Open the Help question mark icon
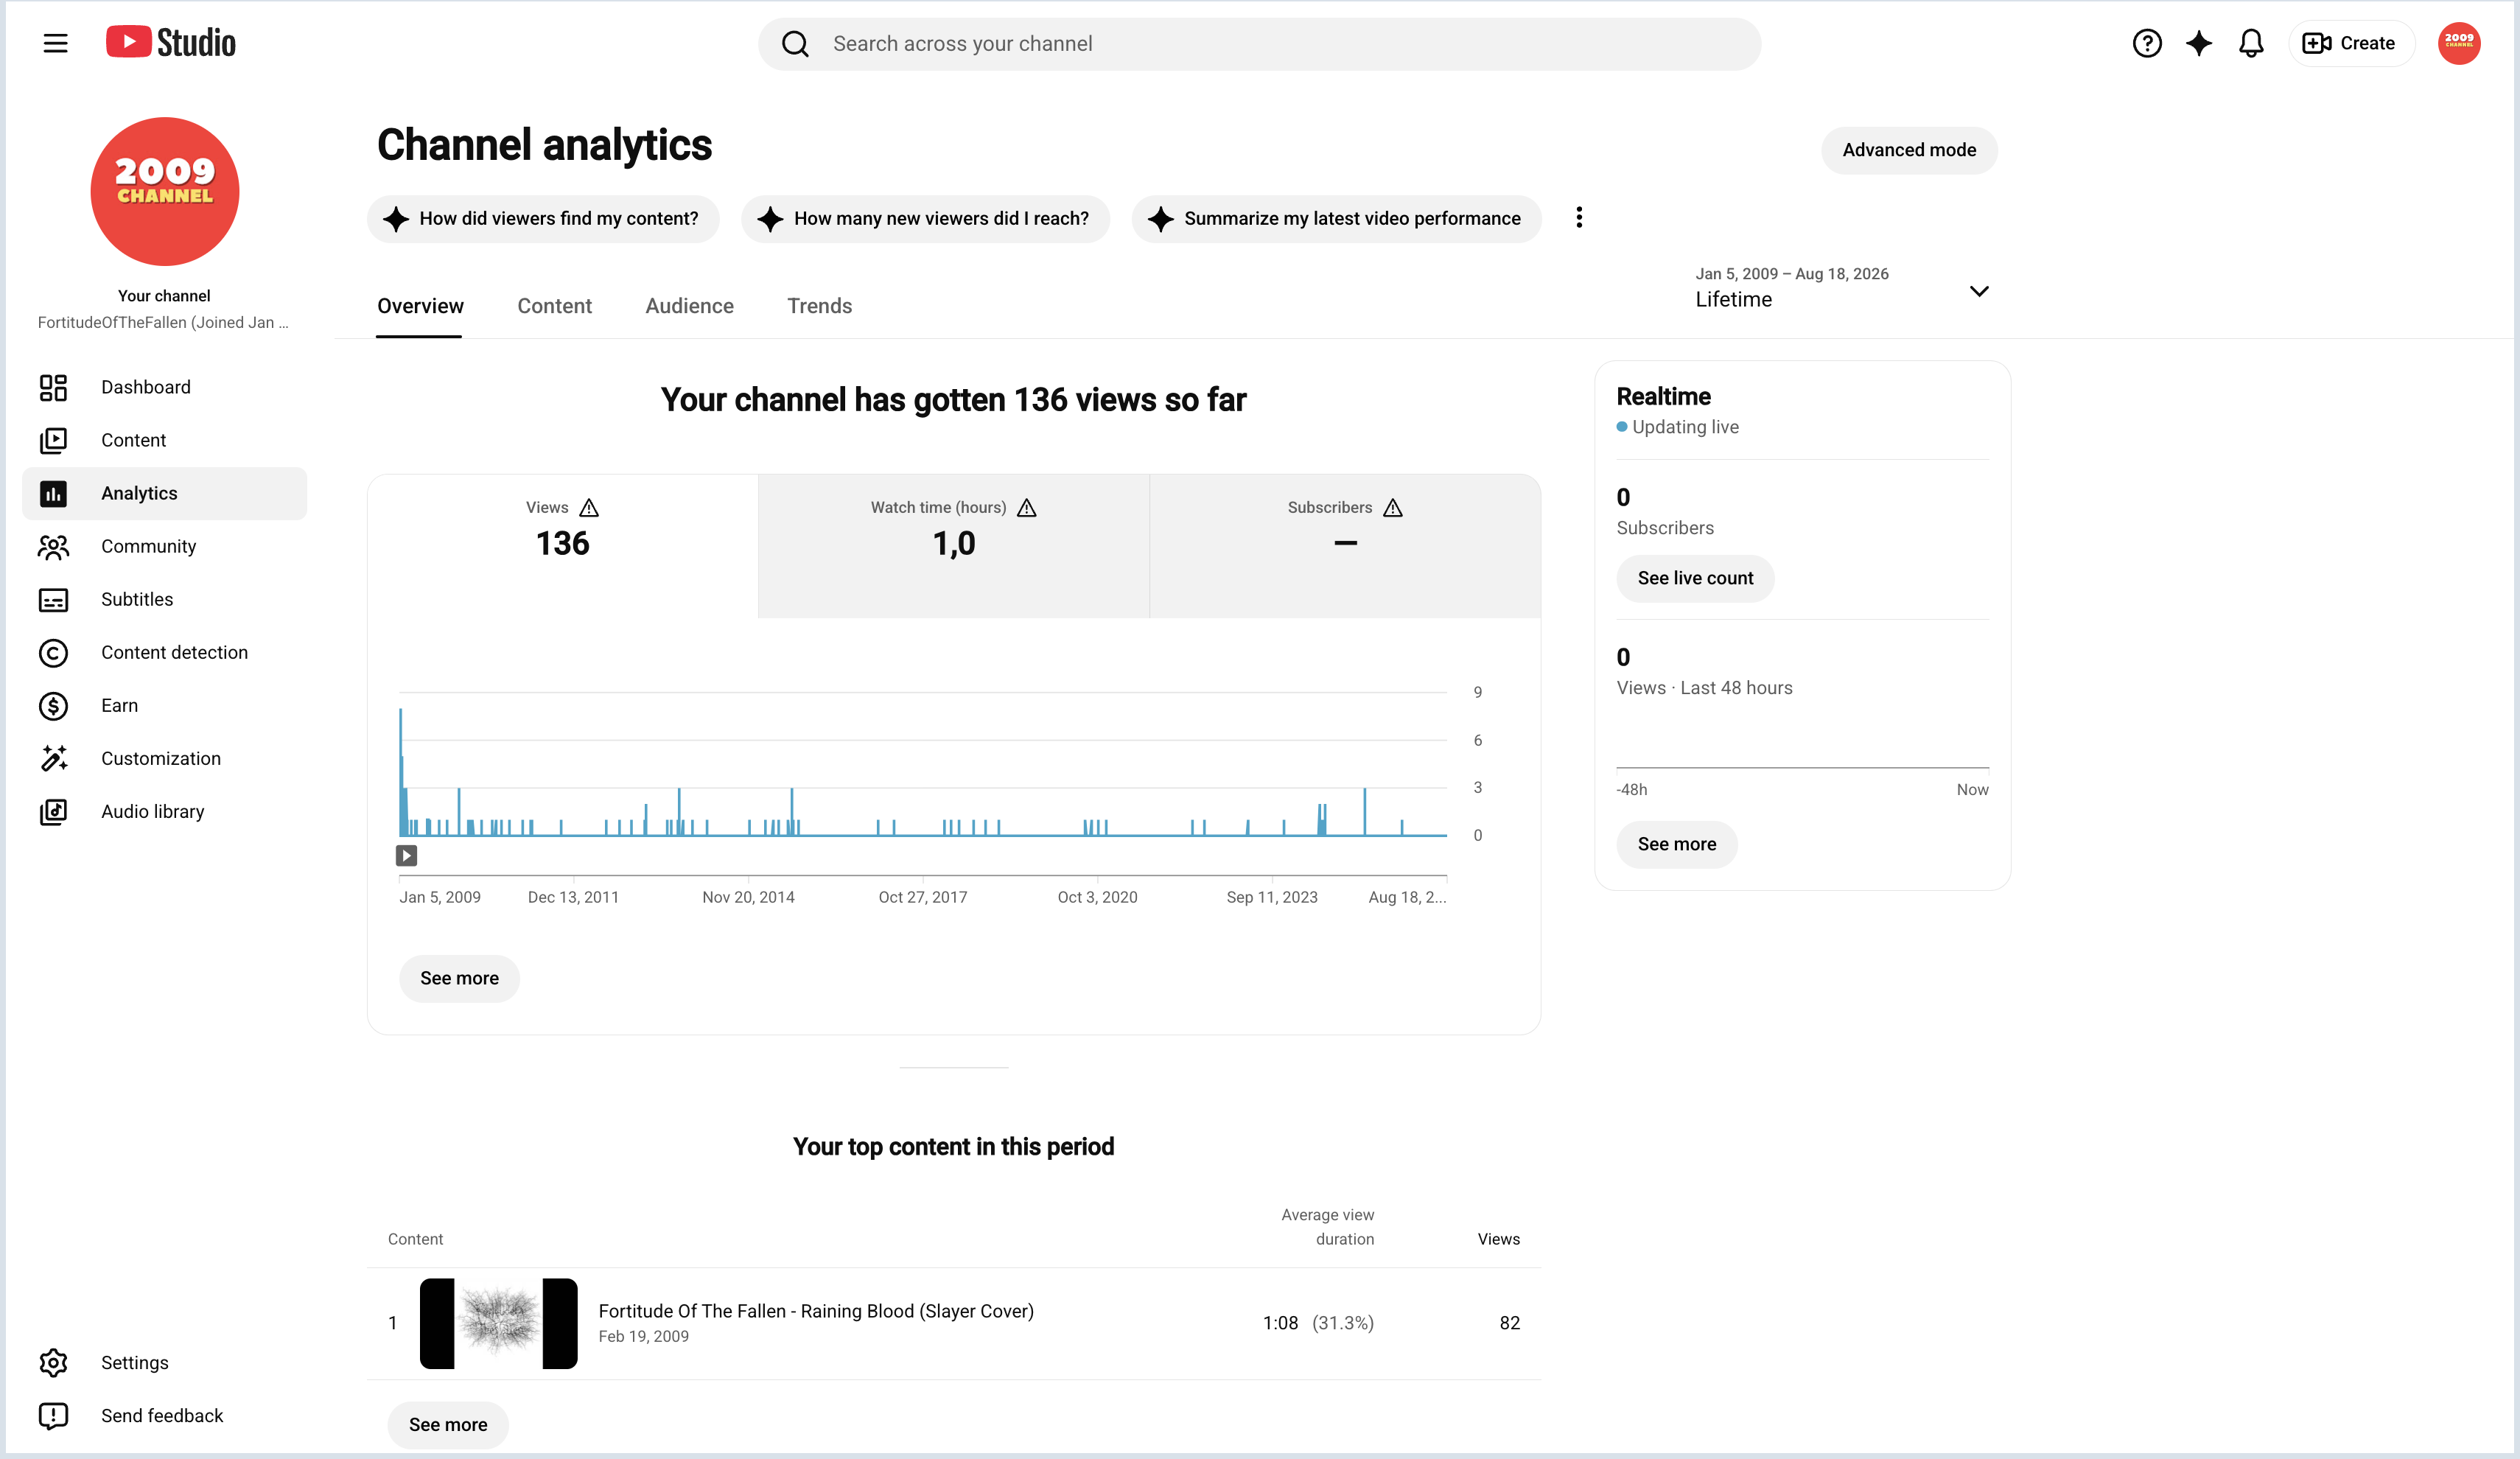This screenshot has width=2520, height=1459. point(2146,43)
